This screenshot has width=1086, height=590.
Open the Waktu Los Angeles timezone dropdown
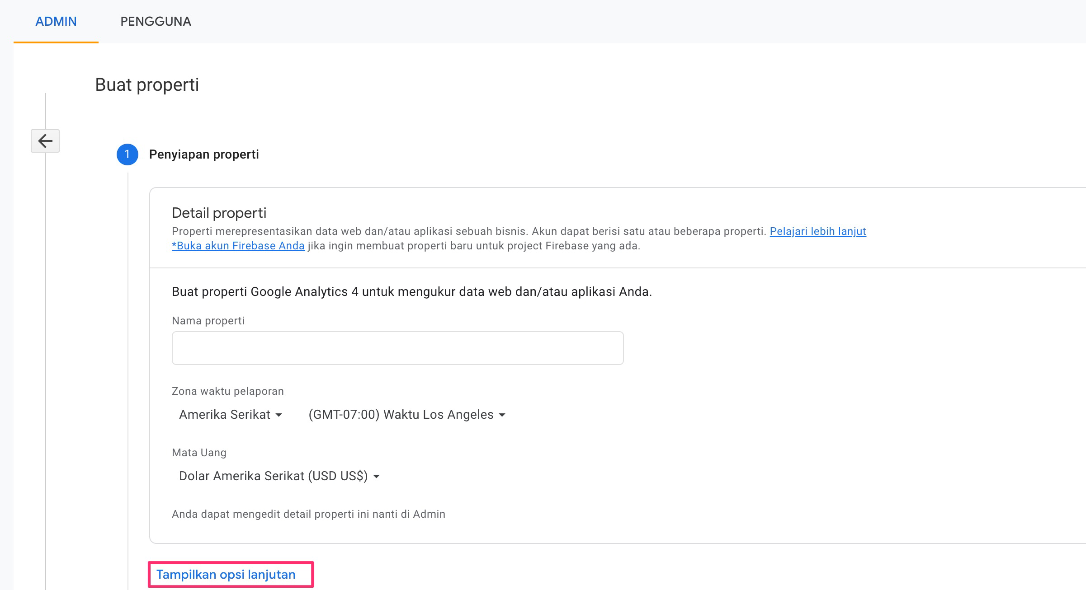[407, 415]
